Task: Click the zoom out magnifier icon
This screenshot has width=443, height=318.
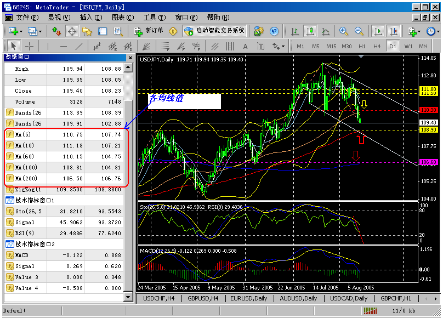Action: click(359, 31)
